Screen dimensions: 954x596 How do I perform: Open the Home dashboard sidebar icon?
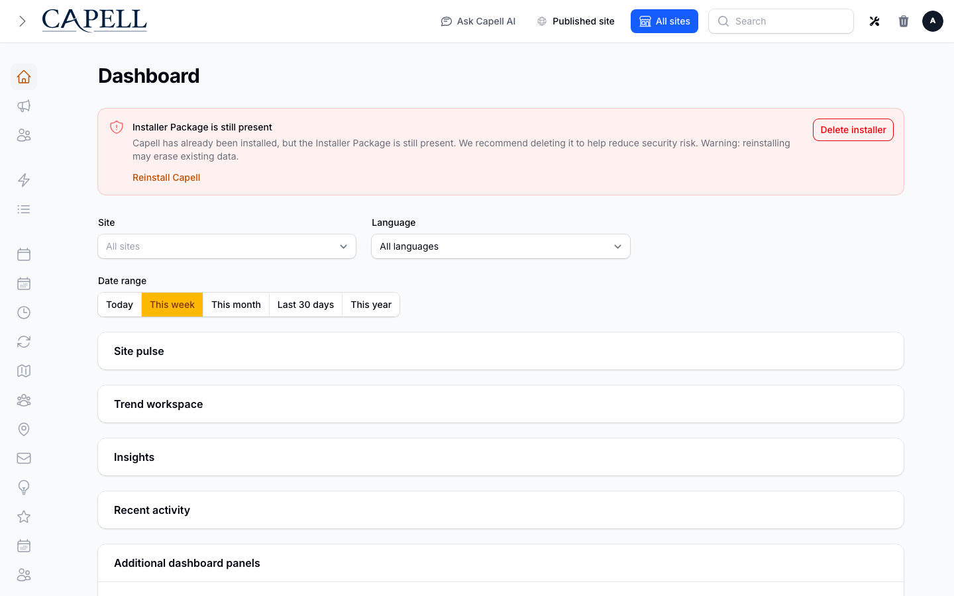point(24,77)
